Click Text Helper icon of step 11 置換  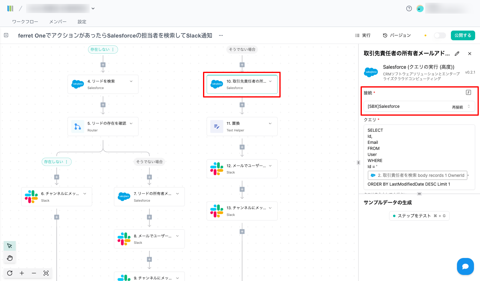point(217,127)
